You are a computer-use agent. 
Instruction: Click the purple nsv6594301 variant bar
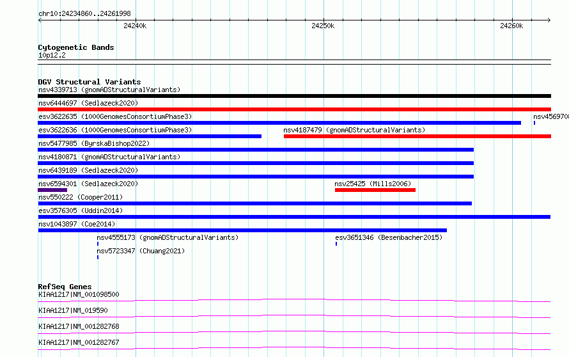tap(52, 190)
